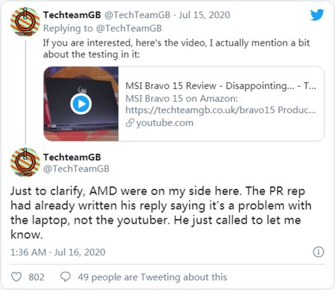Click the youtube.com source label
Image resolution: width=335 pixels, height=290 pixels.
click(x=165, y=123)
